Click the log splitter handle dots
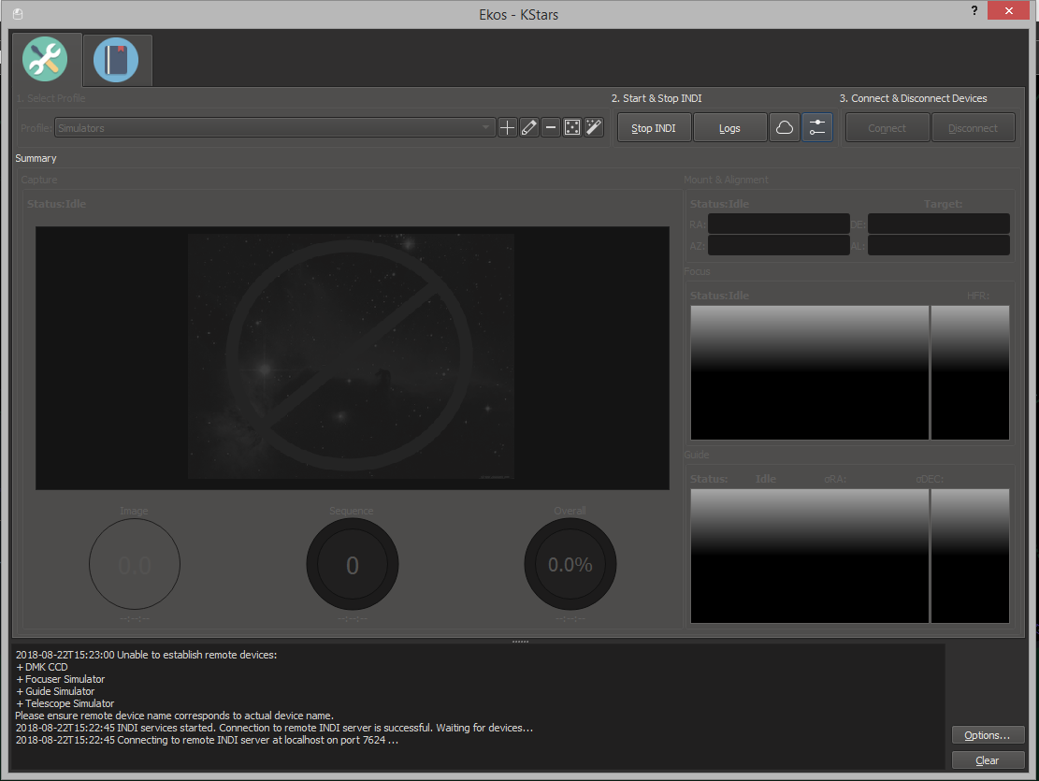This screenshot has height=781, width=1039. pos(520,642)
